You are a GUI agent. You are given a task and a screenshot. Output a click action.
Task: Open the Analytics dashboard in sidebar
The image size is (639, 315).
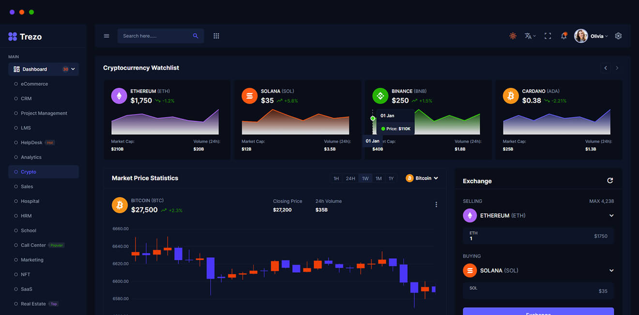click(31, 157)
